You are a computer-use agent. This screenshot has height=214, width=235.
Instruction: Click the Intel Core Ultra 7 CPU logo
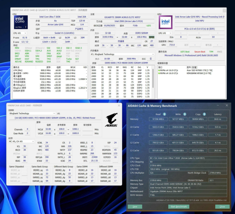pos(21,22)
